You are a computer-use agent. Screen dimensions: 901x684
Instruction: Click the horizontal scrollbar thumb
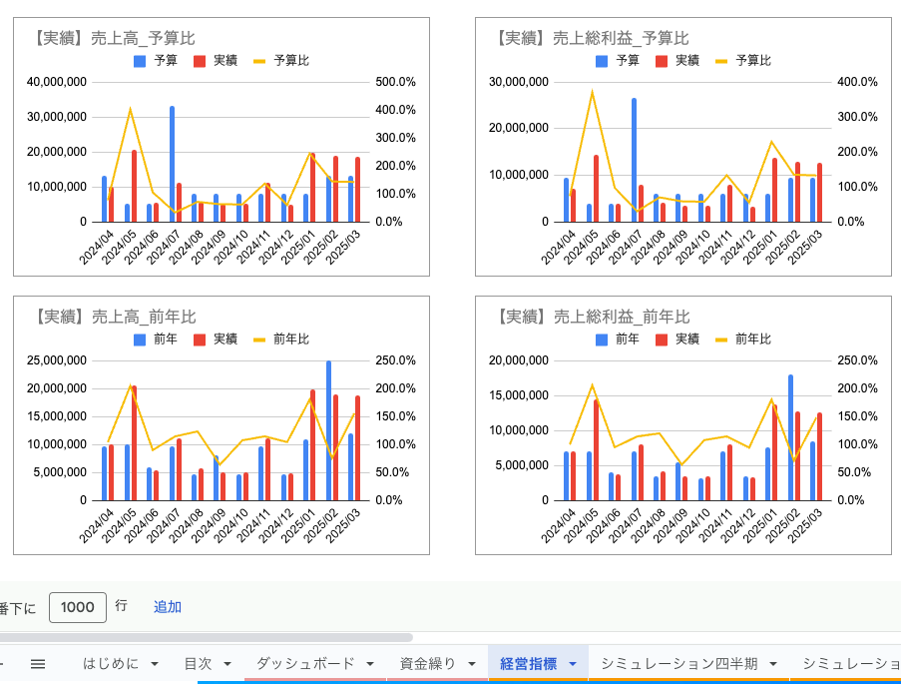pyautogui.click(x=206, y=637)
